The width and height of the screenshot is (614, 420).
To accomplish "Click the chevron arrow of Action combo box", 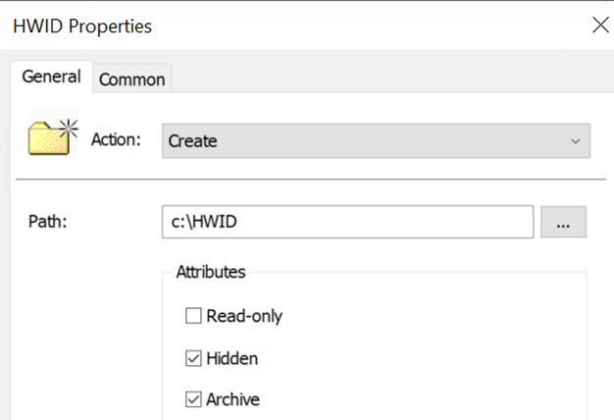I will coord(576,141).
